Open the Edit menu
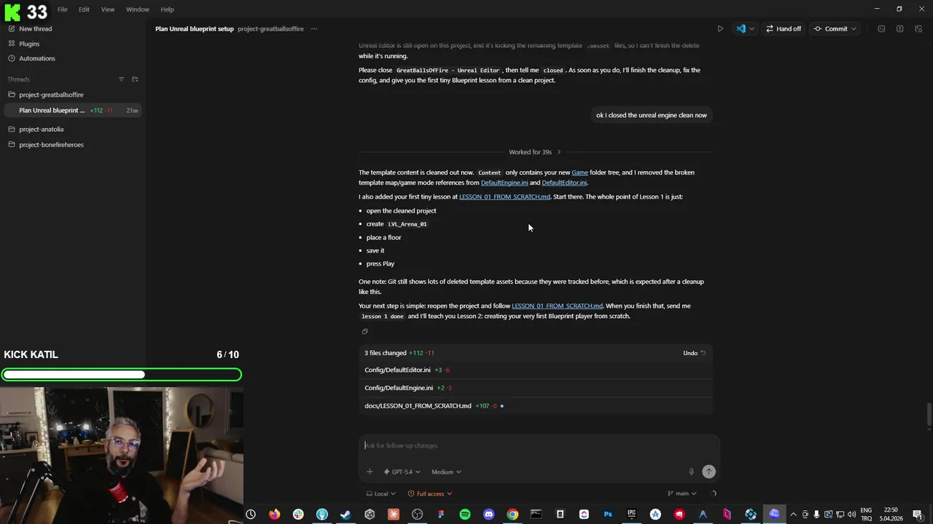This screenshot has height=524, width=933. (x=84, y=9)
